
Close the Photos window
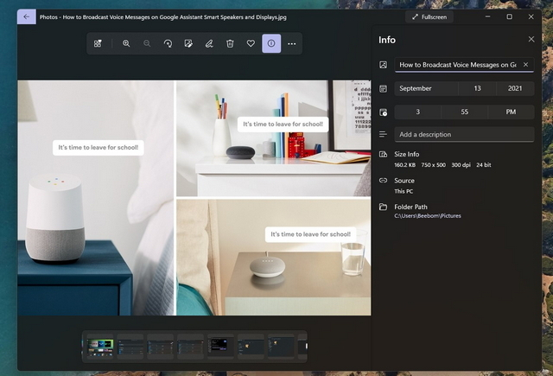tap(531, 16)
